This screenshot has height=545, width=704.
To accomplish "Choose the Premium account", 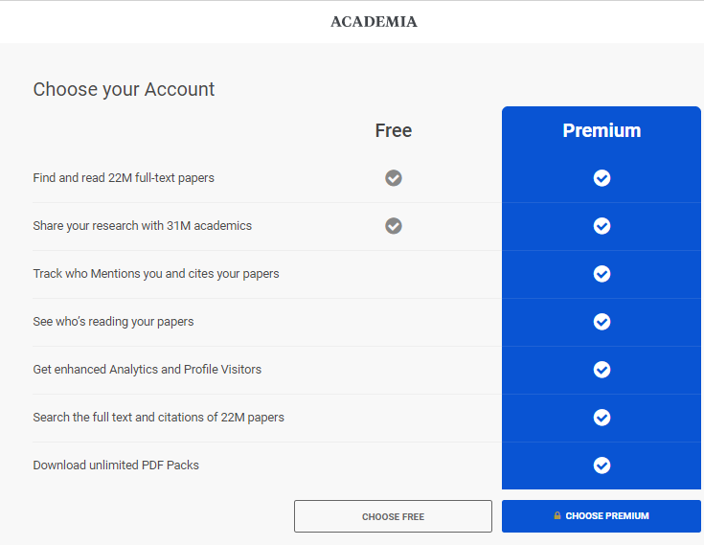I will pyautogui.click(x=602, y=516).
